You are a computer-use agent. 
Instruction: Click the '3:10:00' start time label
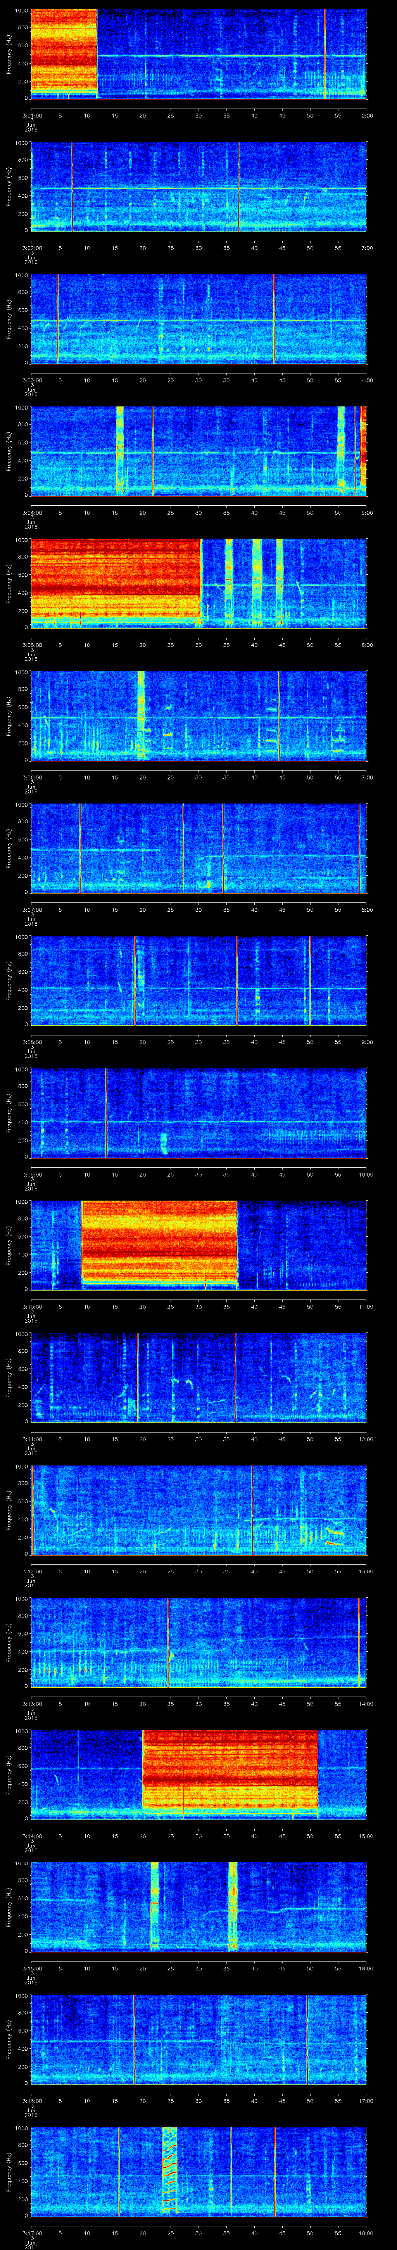pos(32,1306)
